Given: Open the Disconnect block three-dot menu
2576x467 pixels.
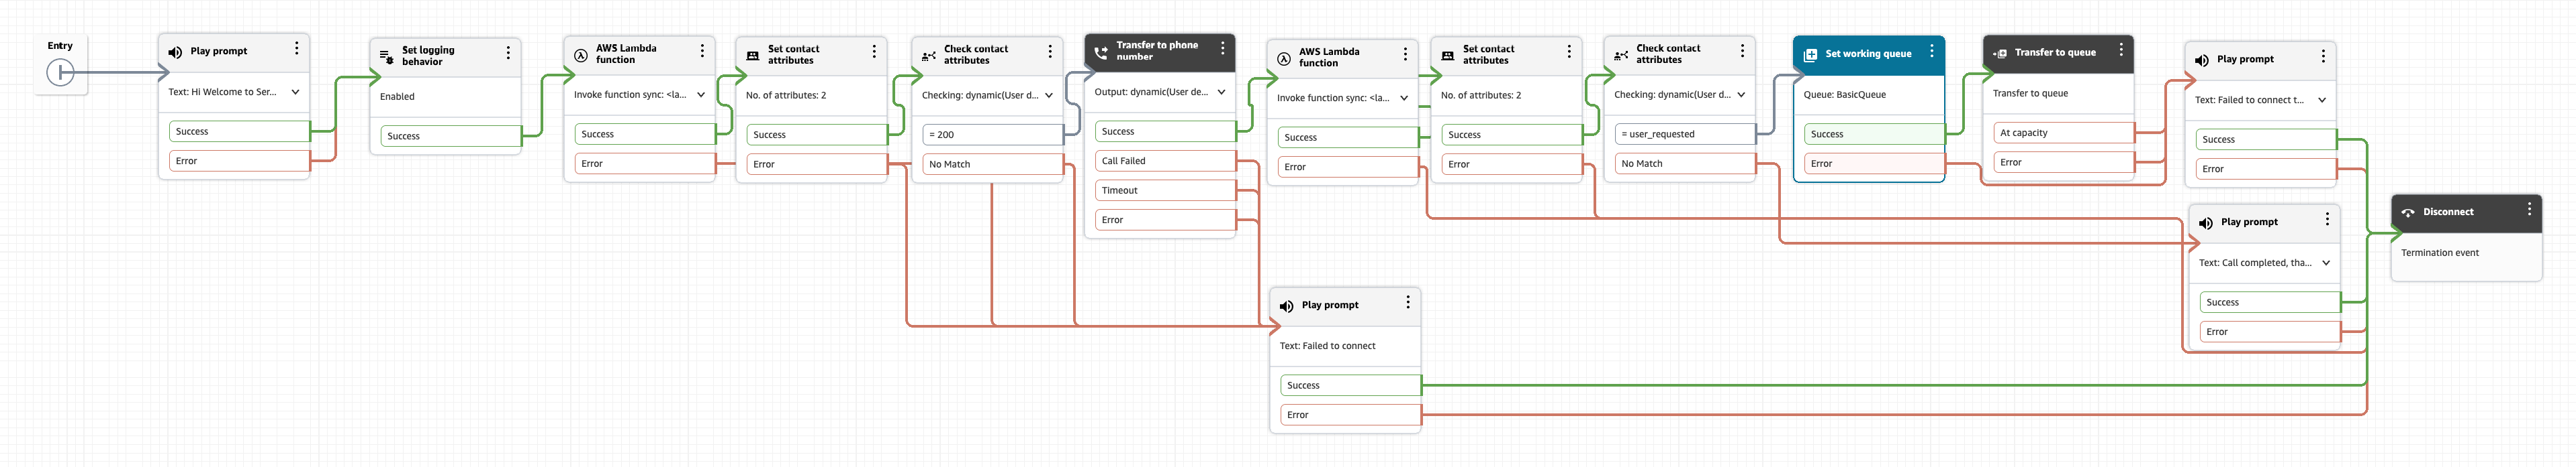Looking at the screenshot, I should (x=2530, y=210).
